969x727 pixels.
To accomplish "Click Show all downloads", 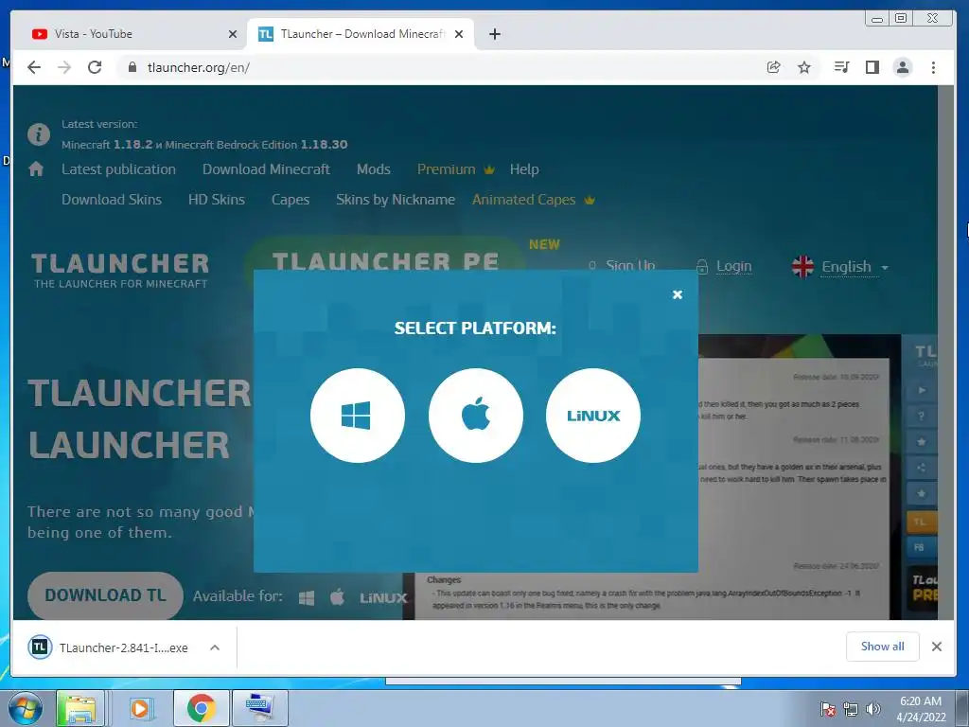I will [883, 647].
